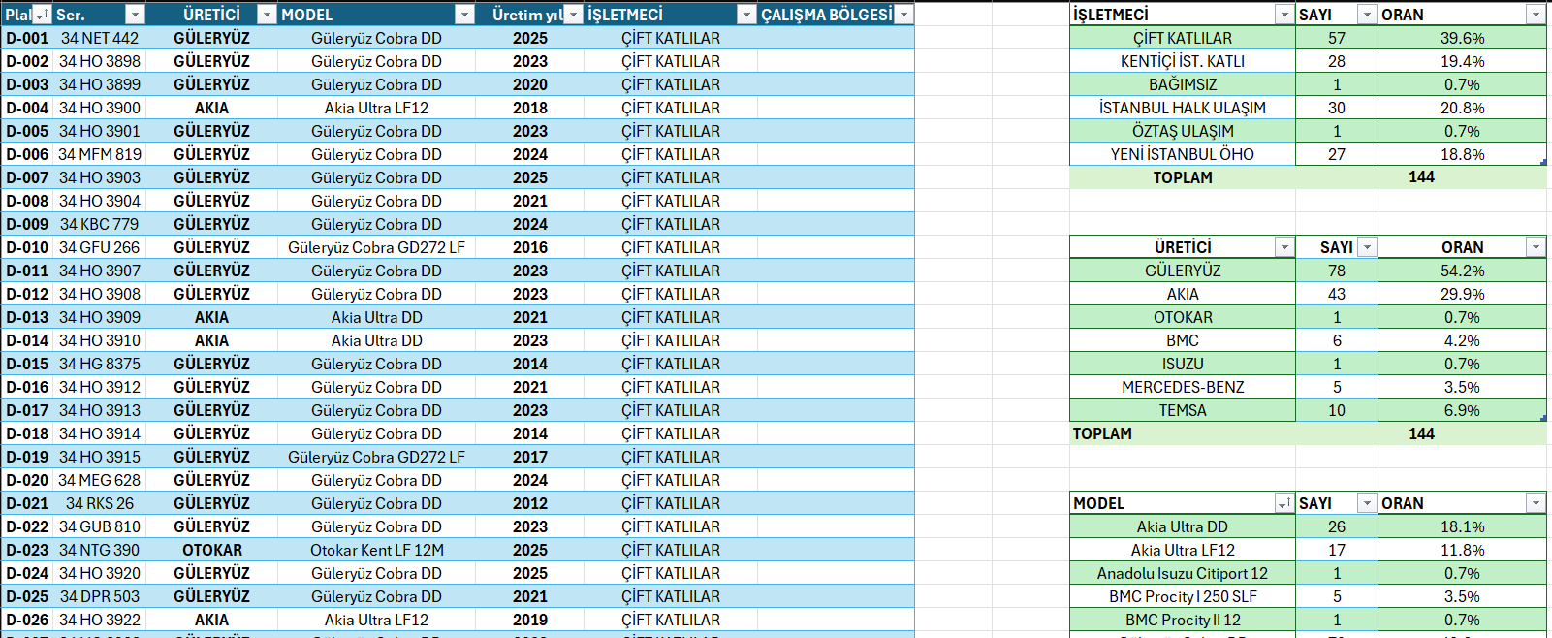
Task: Select the MERCEDES-BENZ cell in the manufacturer summary
Action: [1182, 387]
